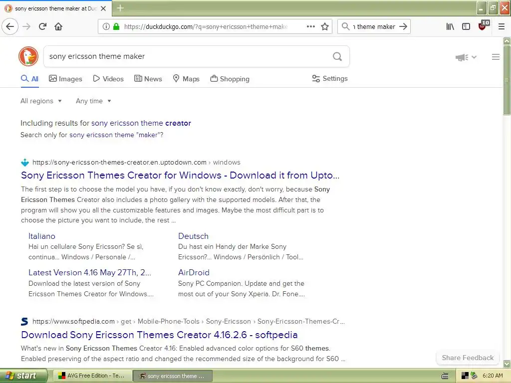Click the AVG tray icon in the system tray
511x383 pixels.
click(x=465, y=376)
